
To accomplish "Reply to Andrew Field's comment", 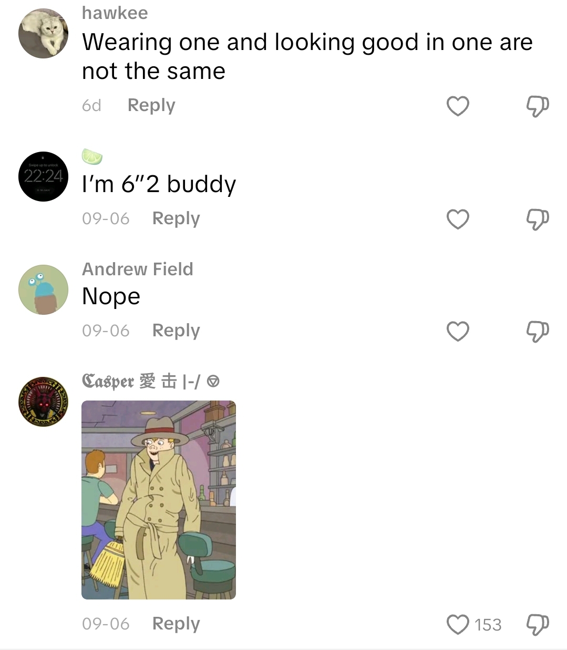I will tap(176, 331).
